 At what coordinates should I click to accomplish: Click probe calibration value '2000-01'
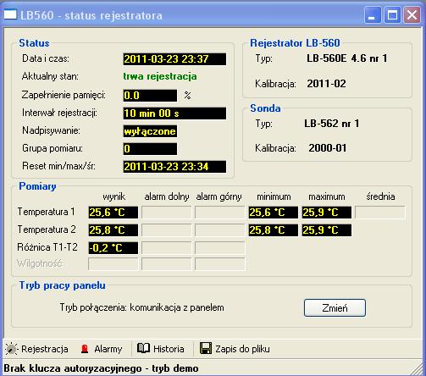point(328,148)
